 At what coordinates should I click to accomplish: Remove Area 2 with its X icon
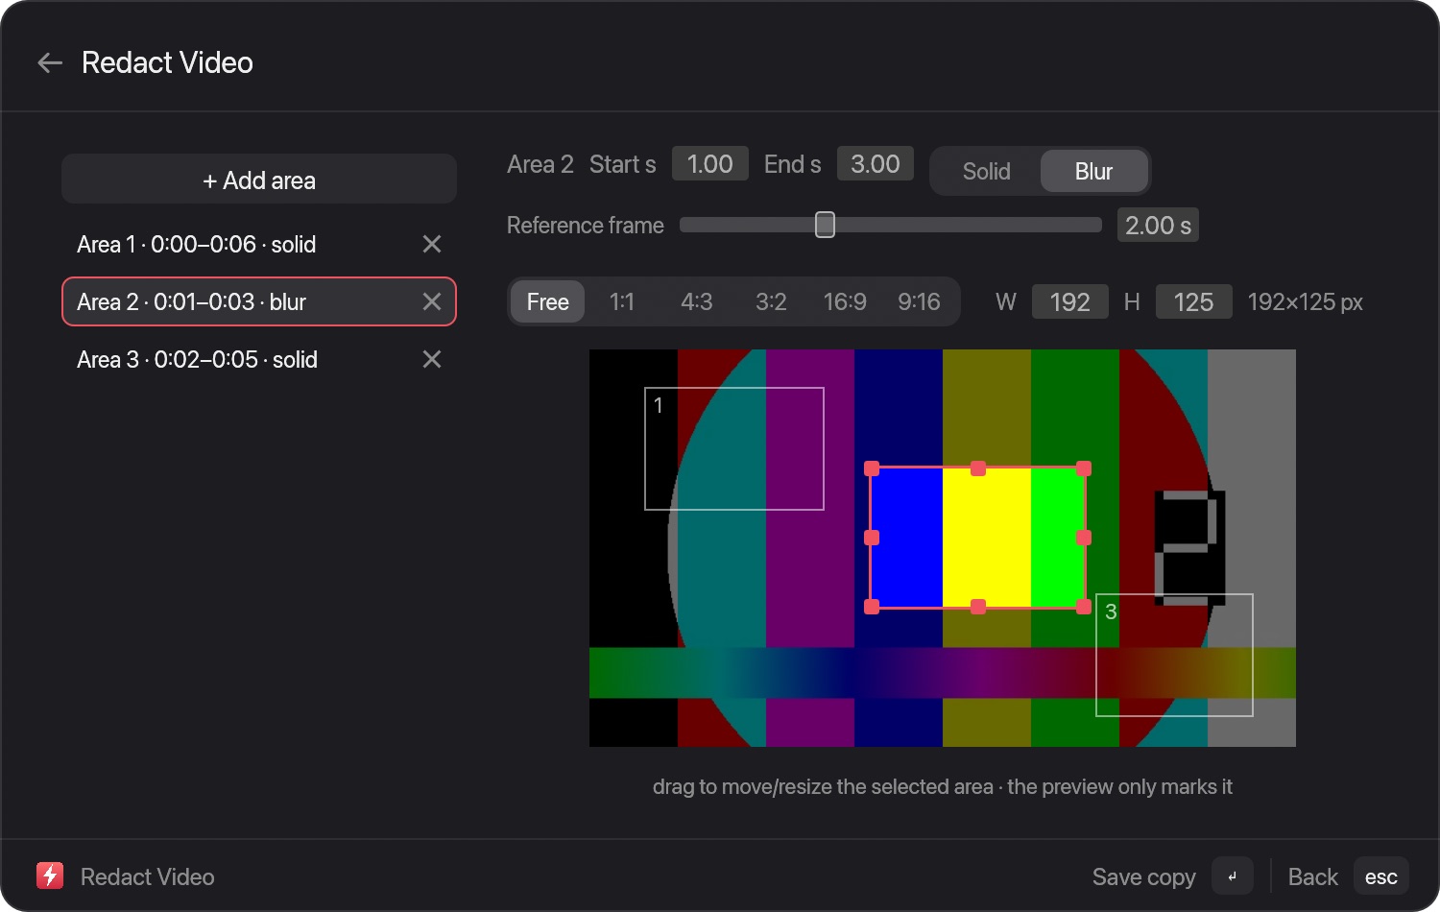tap(432, 302)
